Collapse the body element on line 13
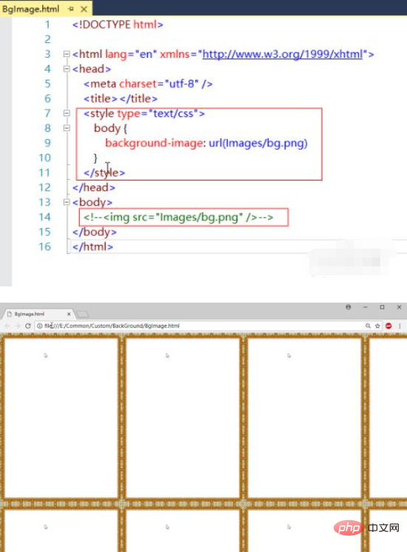The width and height of the screenshot is (407, 552). tap(66, 202)
